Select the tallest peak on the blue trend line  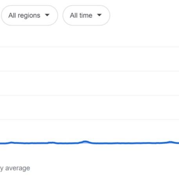pos(85,141)
